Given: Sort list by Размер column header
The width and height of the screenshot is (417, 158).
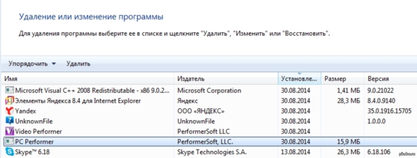Looking at the screenshot, I should 335,79.
